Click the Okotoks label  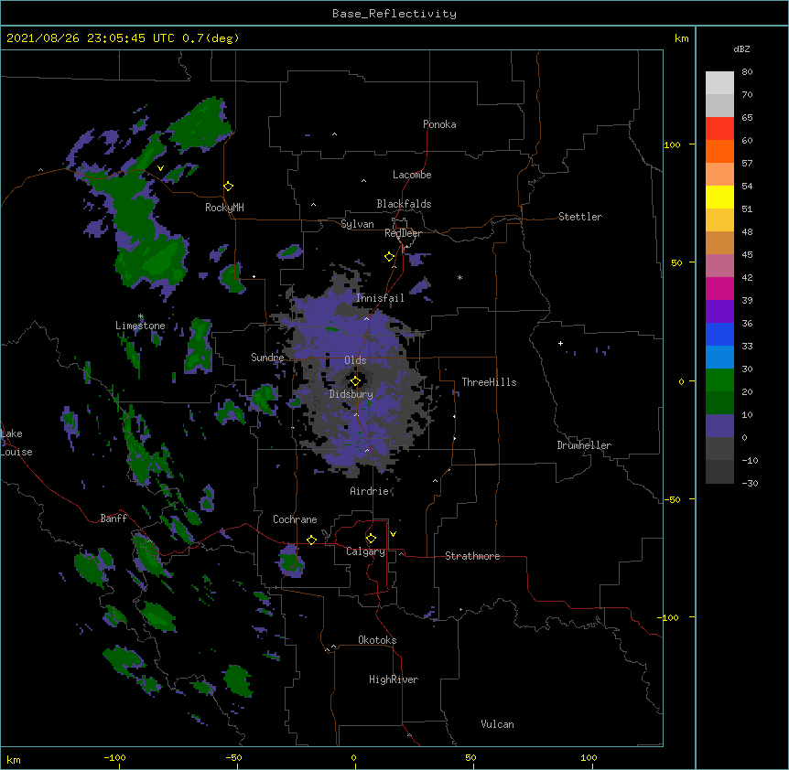[x=377, y=640]
